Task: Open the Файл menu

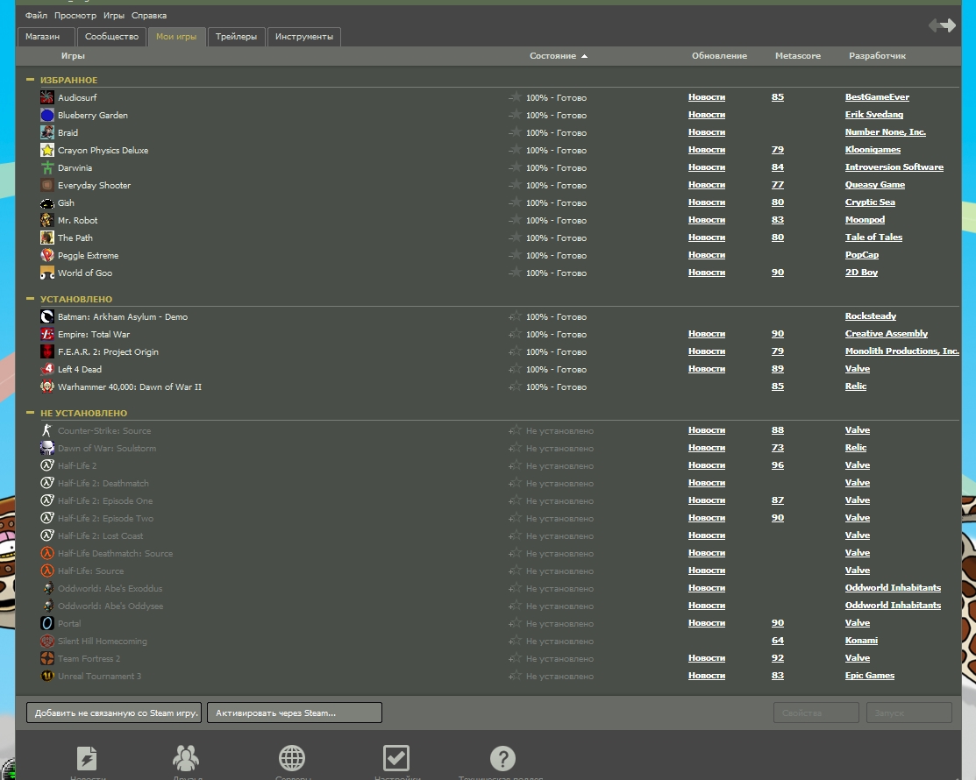Action: 36,15
